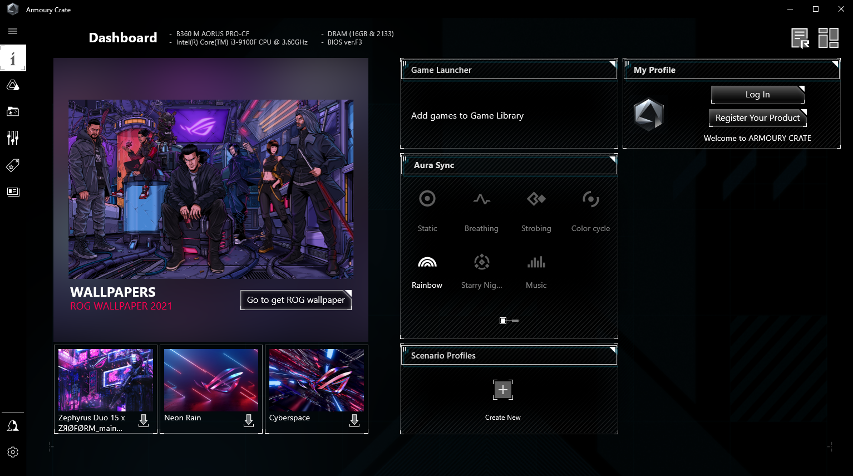Open notifications bell icon in sidebar
Screen dimensions: 853x476
(x=13, y=426)
